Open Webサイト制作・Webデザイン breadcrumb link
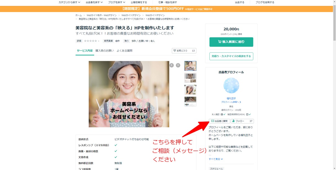 pos(101,15)
